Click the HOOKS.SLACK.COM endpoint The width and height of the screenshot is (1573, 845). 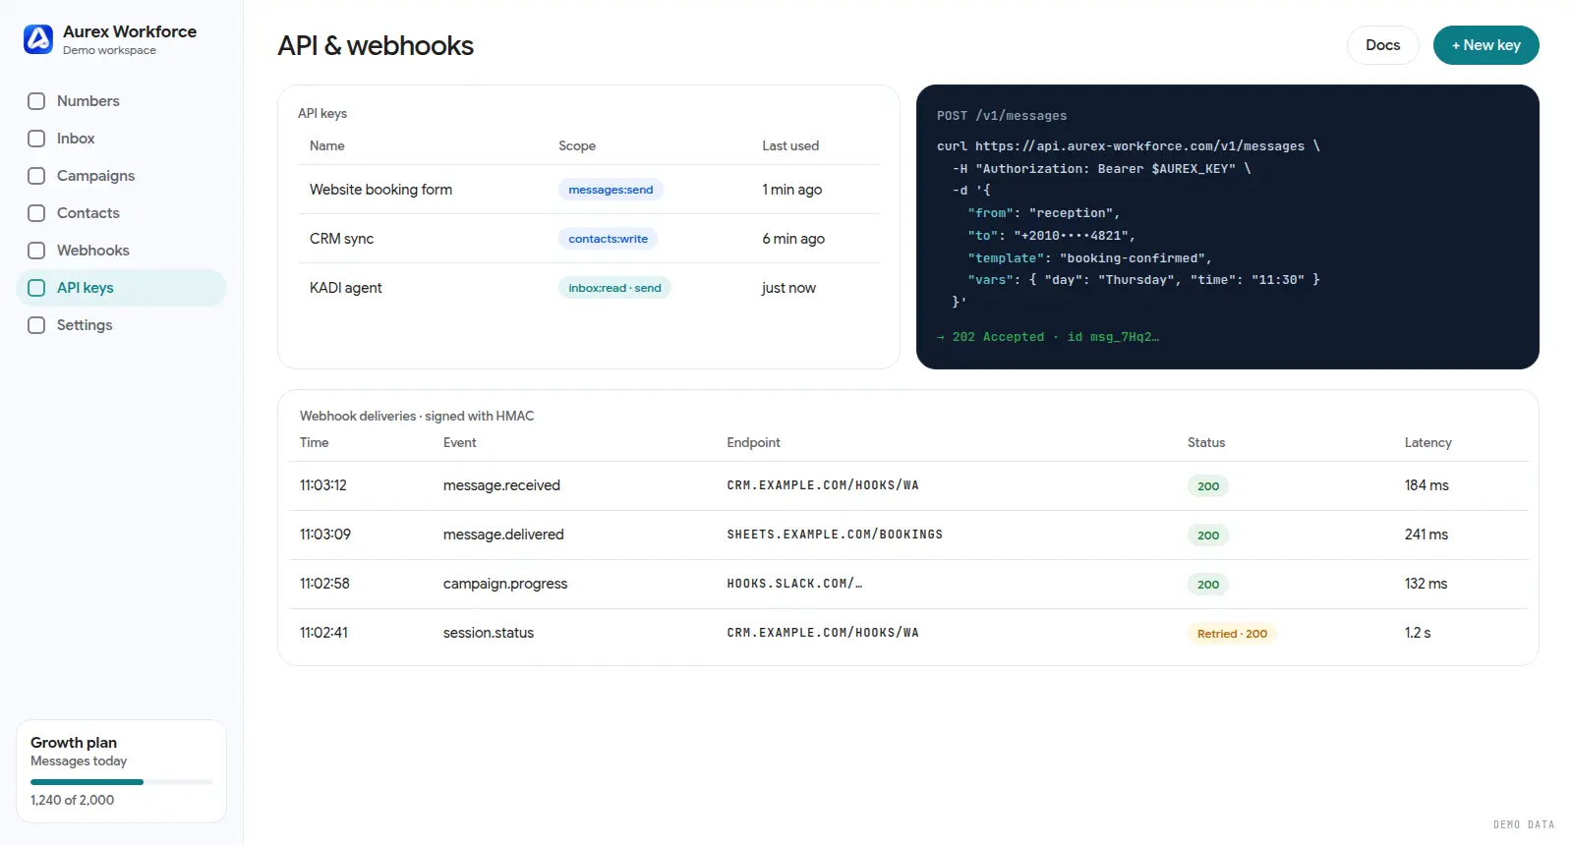[794, 584]
